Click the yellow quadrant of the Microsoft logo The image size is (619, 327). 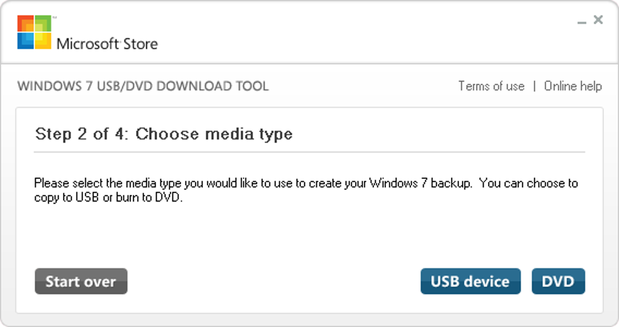tap(42, 40)
